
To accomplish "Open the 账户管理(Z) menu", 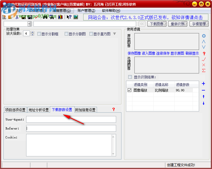I will [x=86, y=11].
